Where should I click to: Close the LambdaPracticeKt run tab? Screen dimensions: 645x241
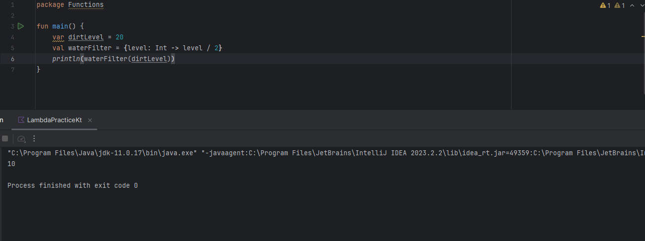[90, 120]
